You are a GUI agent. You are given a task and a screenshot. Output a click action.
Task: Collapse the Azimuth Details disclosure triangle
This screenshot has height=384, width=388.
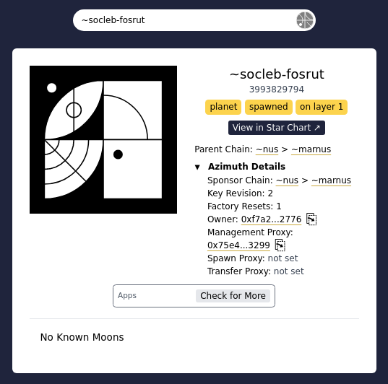197,167
